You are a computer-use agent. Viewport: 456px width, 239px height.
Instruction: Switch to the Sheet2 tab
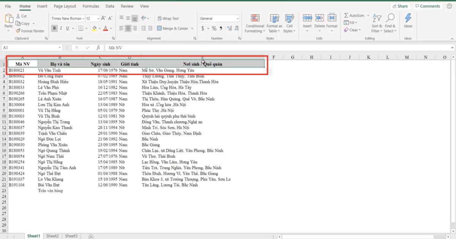tap(52, 236)
